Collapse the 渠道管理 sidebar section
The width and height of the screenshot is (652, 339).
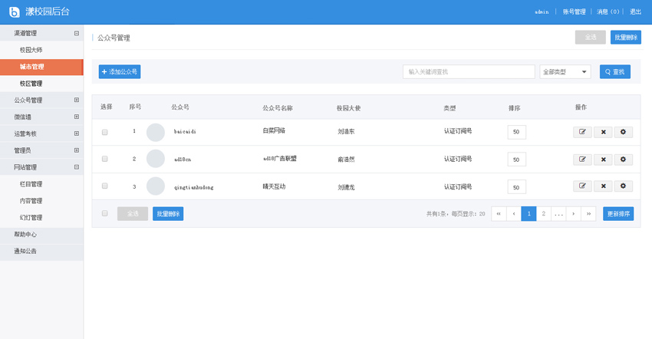[76, 34]
